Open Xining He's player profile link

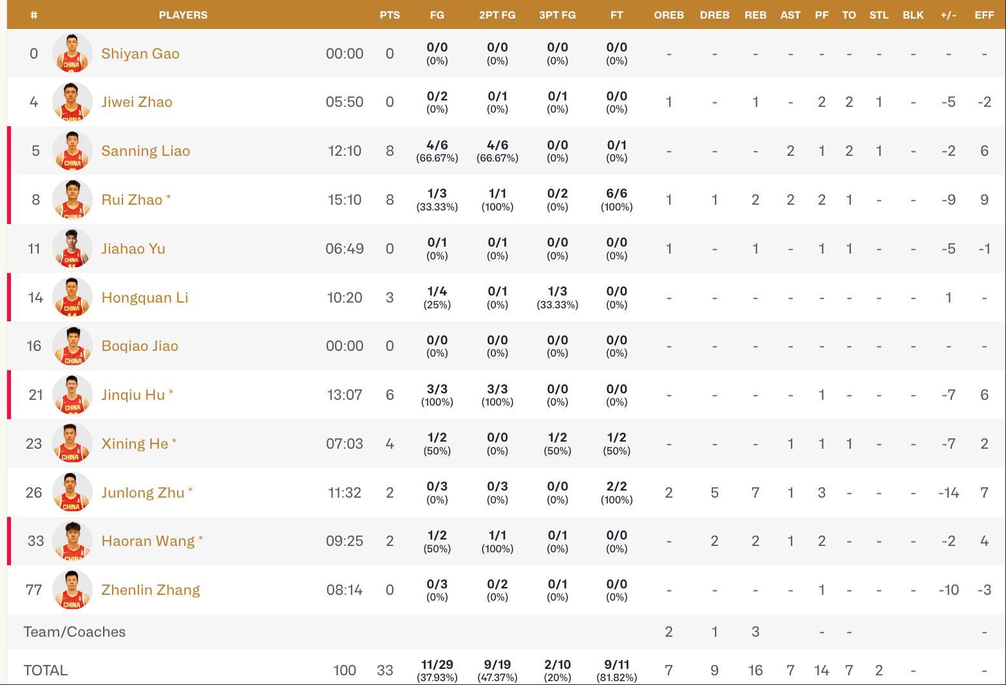[135, 444]
